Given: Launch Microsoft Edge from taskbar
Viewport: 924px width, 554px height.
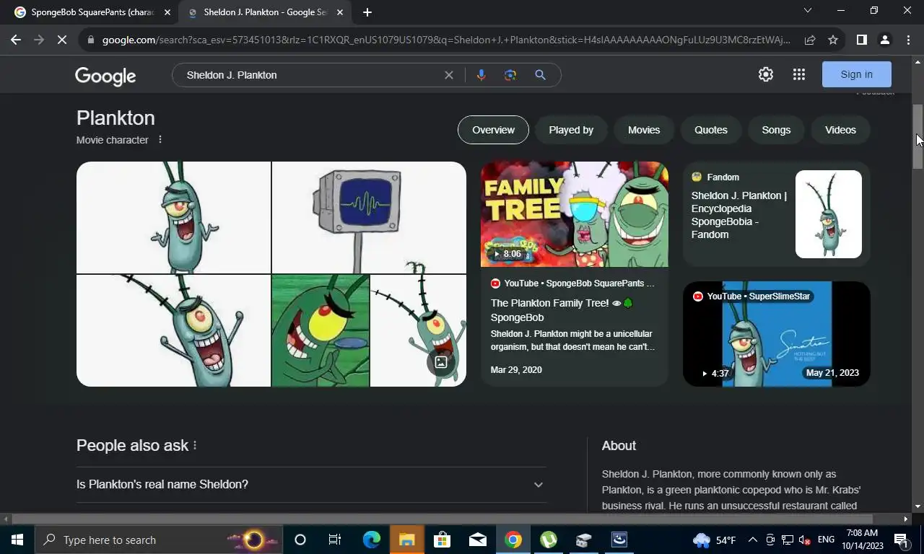Looking at the screenshot, I should [371, 540].
